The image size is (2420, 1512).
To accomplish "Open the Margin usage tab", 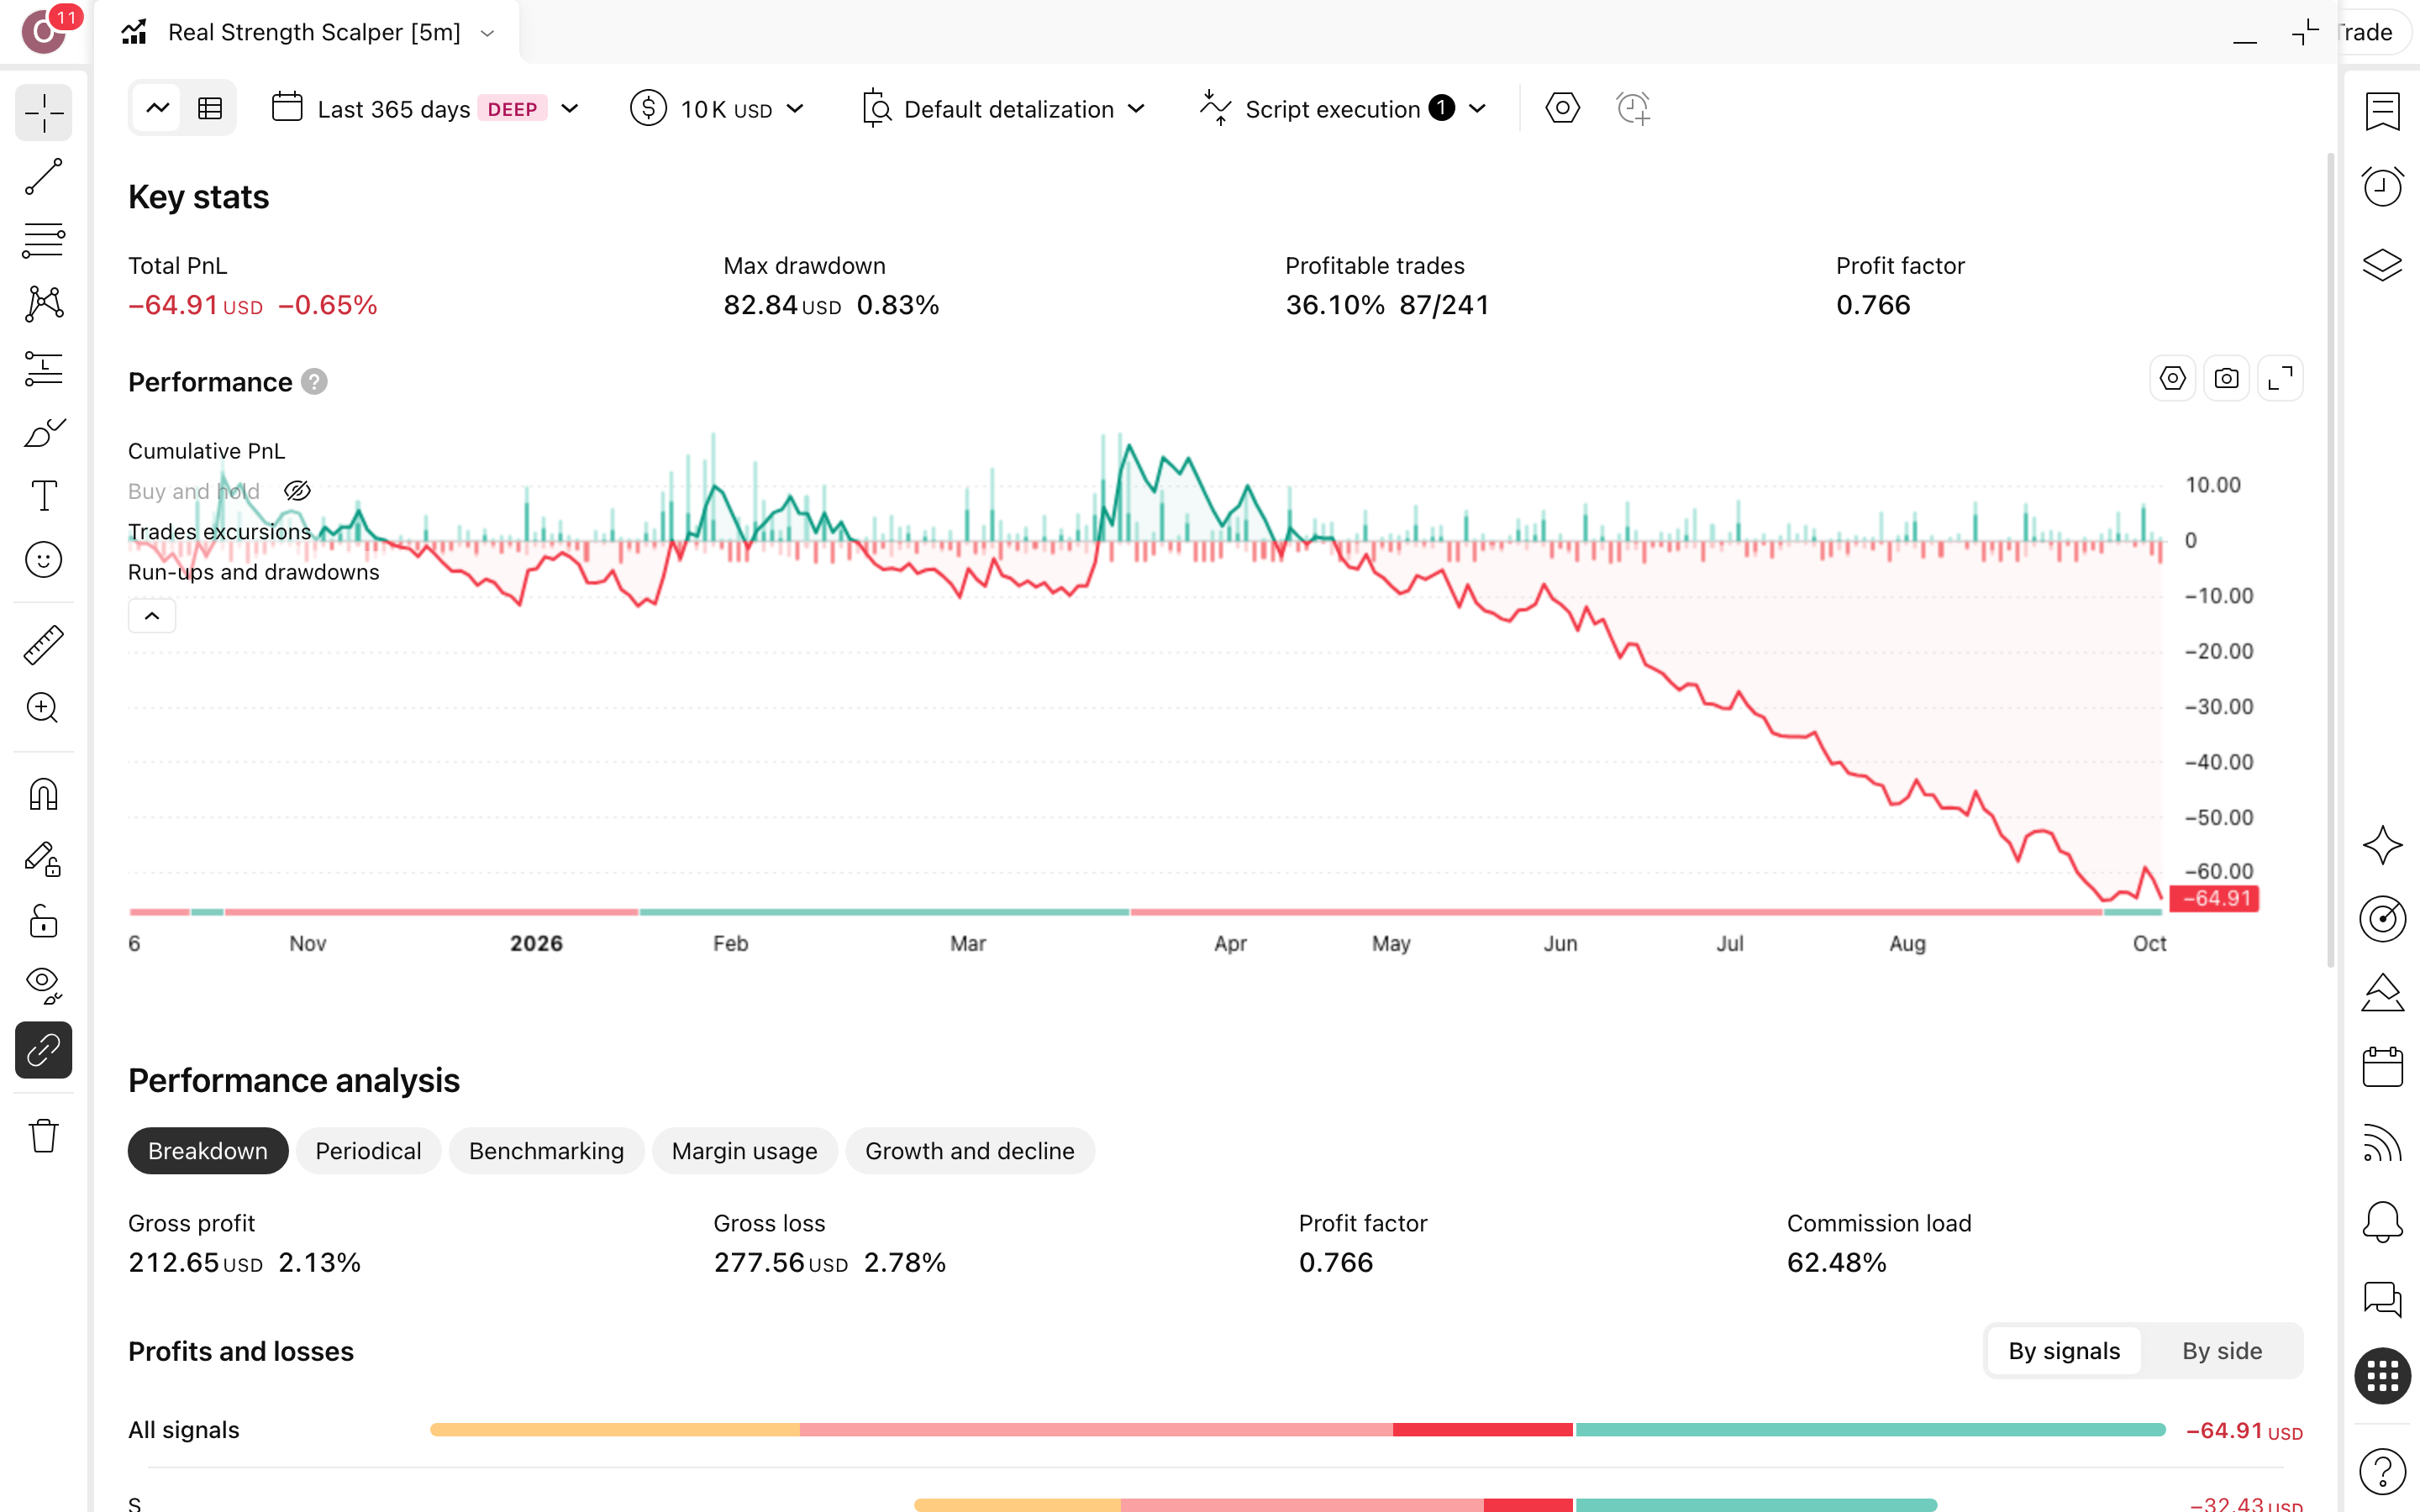I will [744, 1151].
